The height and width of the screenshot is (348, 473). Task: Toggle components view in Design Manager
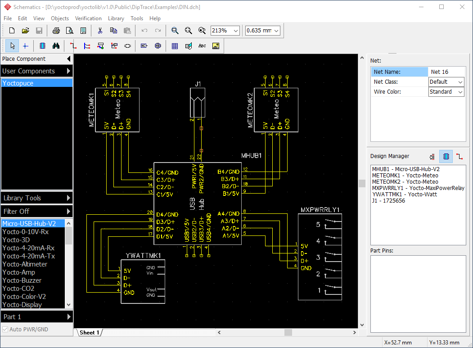446,156
